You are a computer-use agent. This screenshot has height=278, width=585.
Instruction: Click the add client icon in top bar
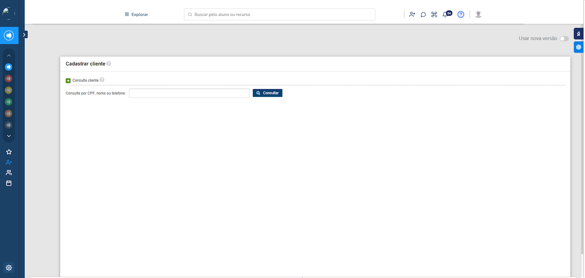[412, 15]
